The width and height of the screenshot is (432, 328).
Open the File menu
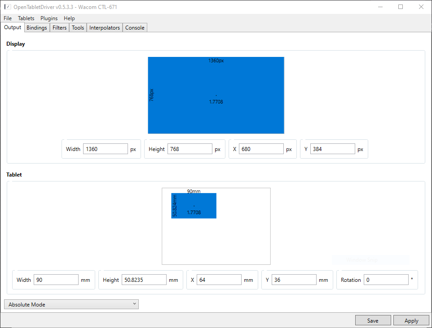tap(8, 18)
